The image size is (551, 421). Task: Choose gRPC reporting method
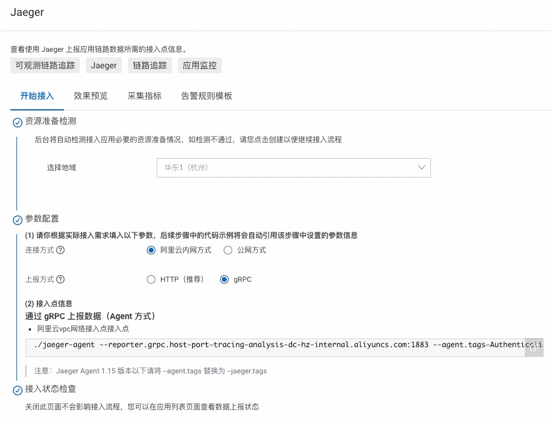(224, 279)
